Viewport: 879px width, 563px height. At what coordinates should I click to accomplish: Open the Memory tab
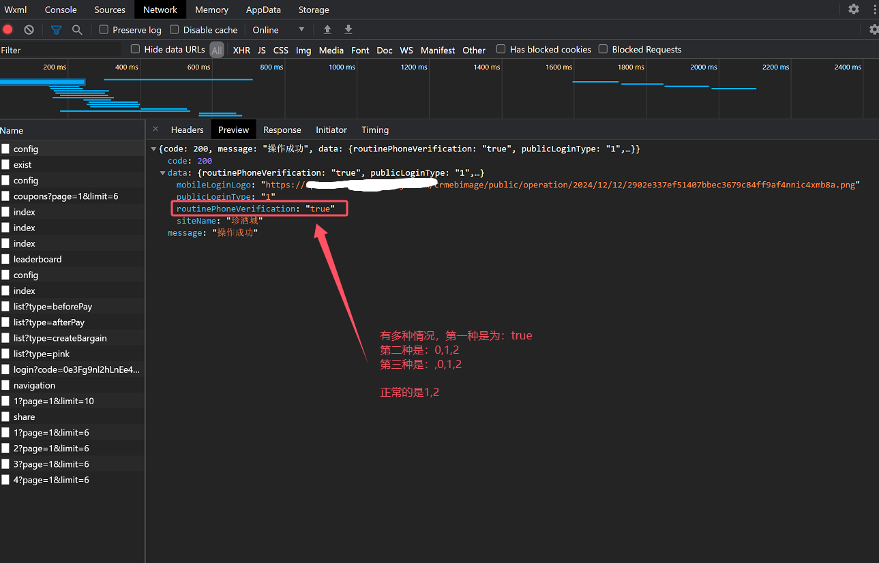point(211,10)
